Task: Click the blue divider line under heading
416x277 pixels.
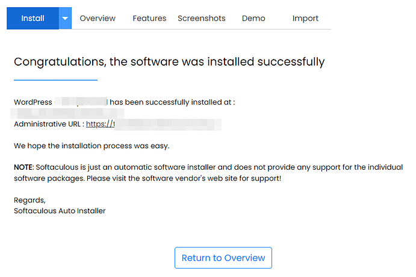Action: click(x=56, y=80)
